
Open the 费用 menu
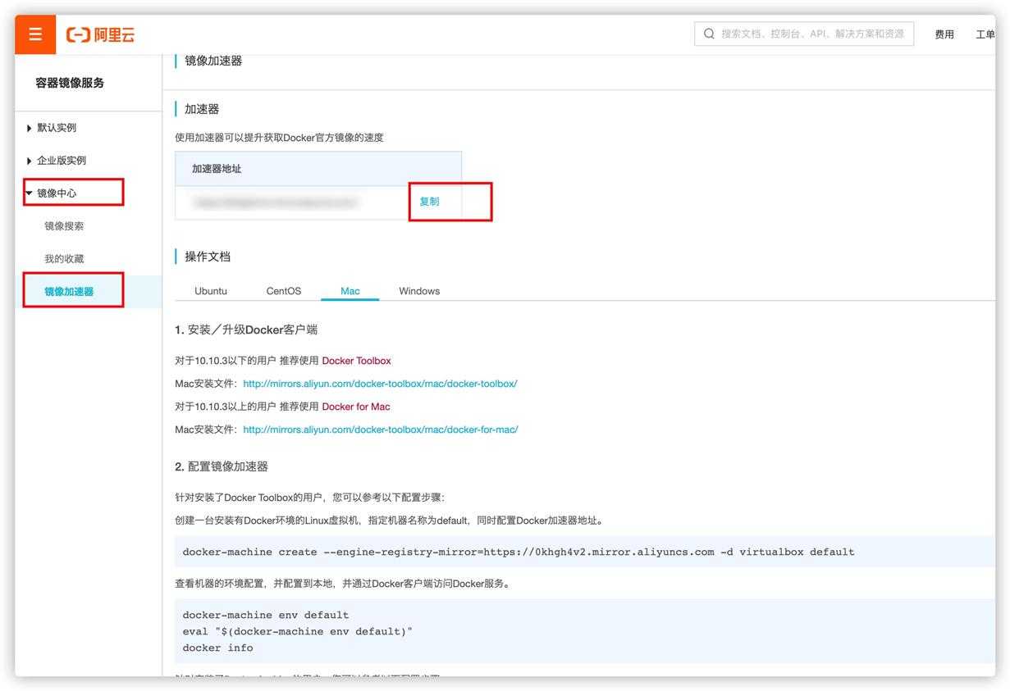944,34
